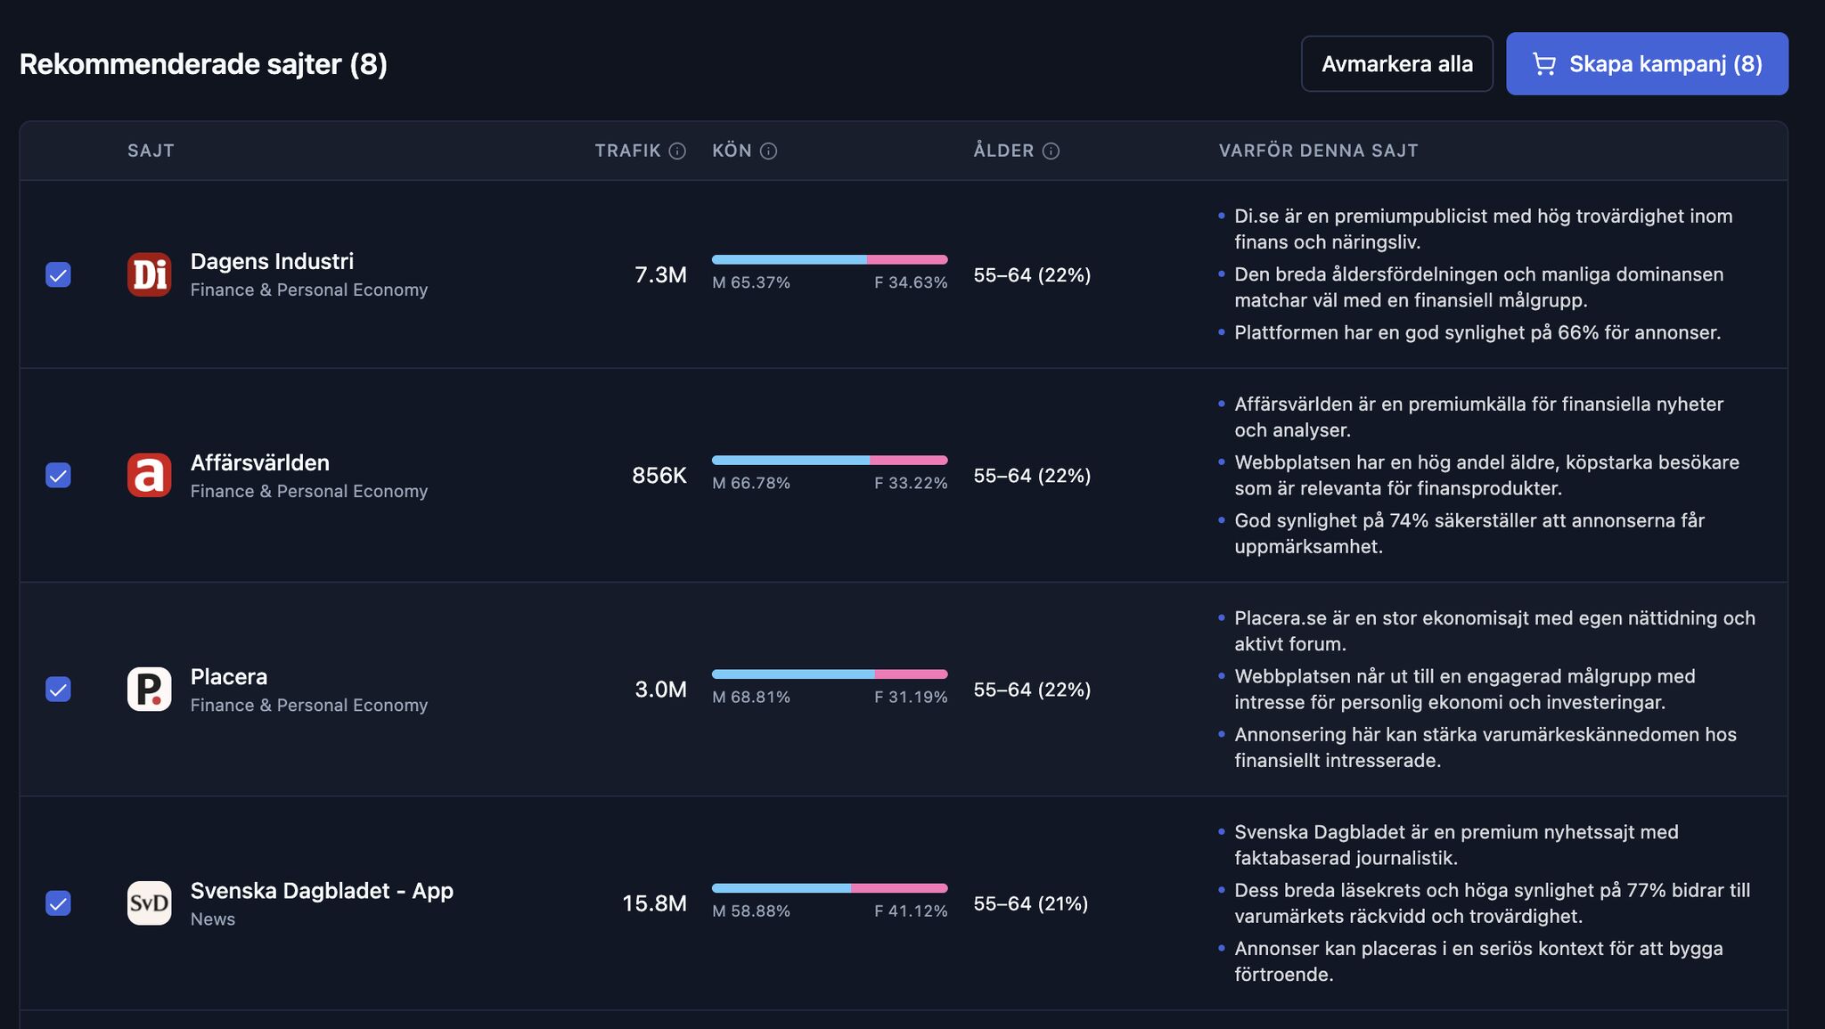Open the info icon next to Kön

point(768,151)
